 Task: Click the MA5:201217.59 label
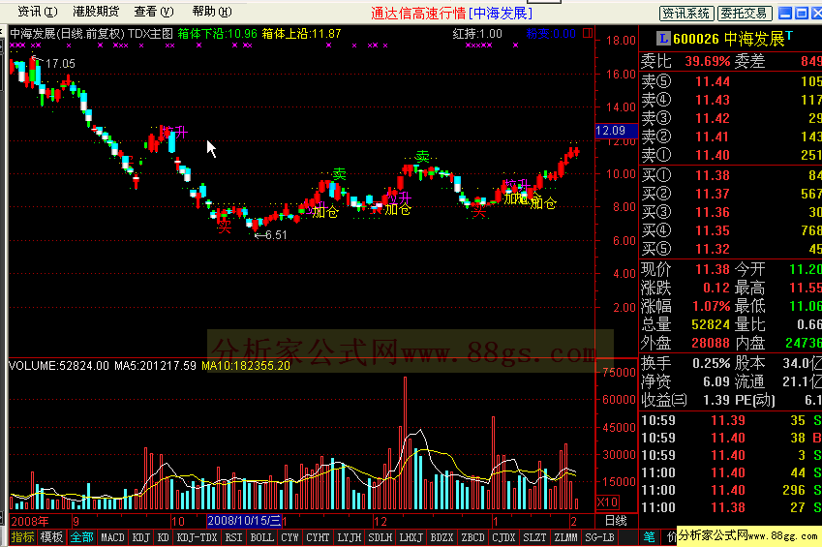tap(156, 366)
